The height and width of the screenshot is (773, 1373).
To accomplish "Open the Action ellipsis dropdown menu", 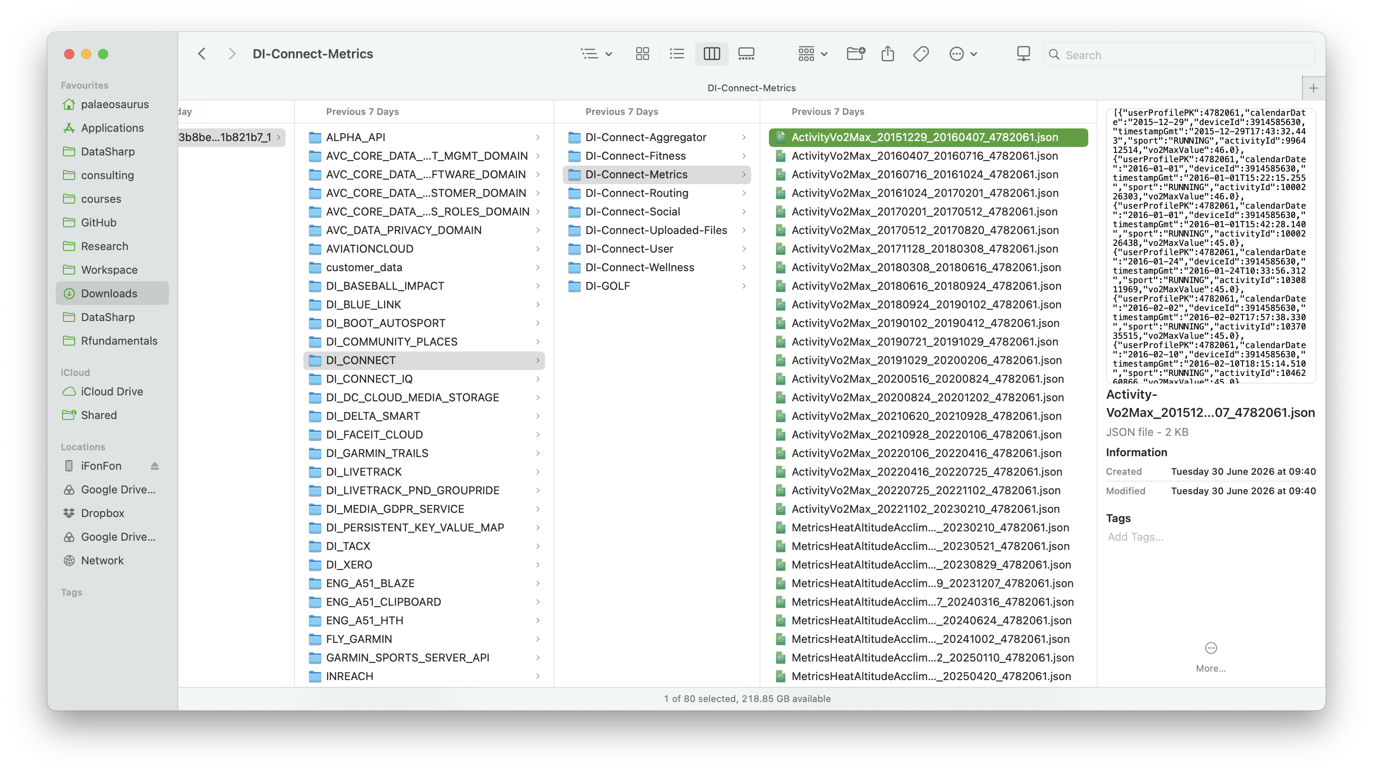I will 963,54.
